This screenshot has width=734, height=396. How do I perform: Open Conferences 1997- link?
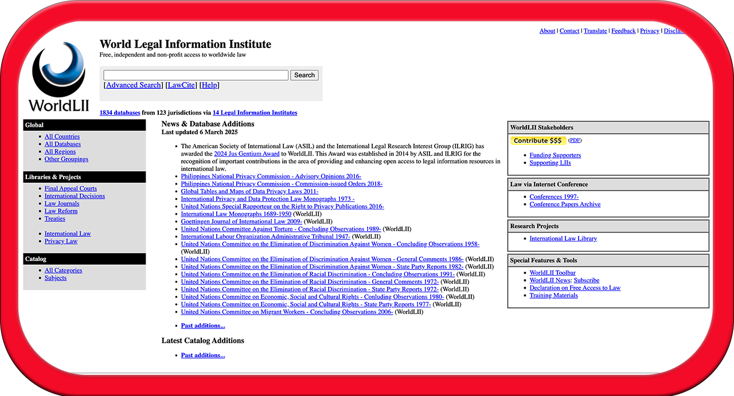click(x=555, y=197)
